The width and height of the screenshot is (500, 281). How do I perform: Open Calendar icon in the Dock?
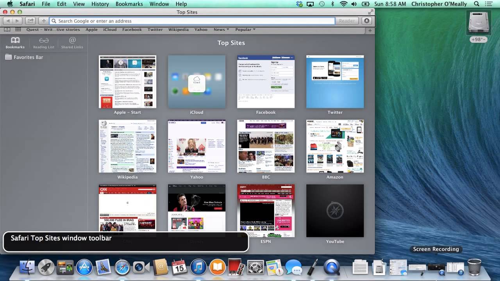[179, 267]
